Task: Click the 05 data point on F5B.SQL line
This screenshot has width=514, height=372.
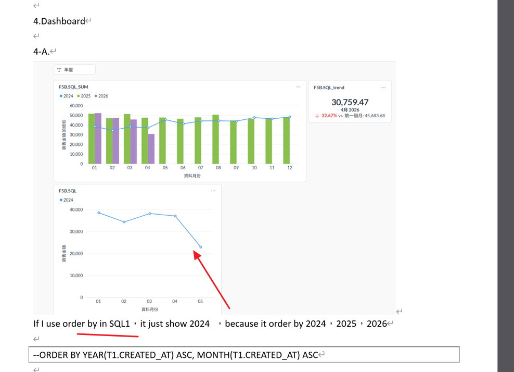Action: pyautogui.click(x=201, y=247)
